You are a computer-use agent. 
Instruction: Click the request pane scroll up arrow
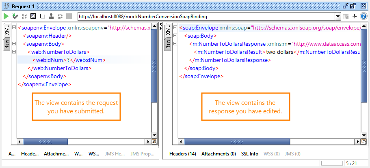(154, 26)
